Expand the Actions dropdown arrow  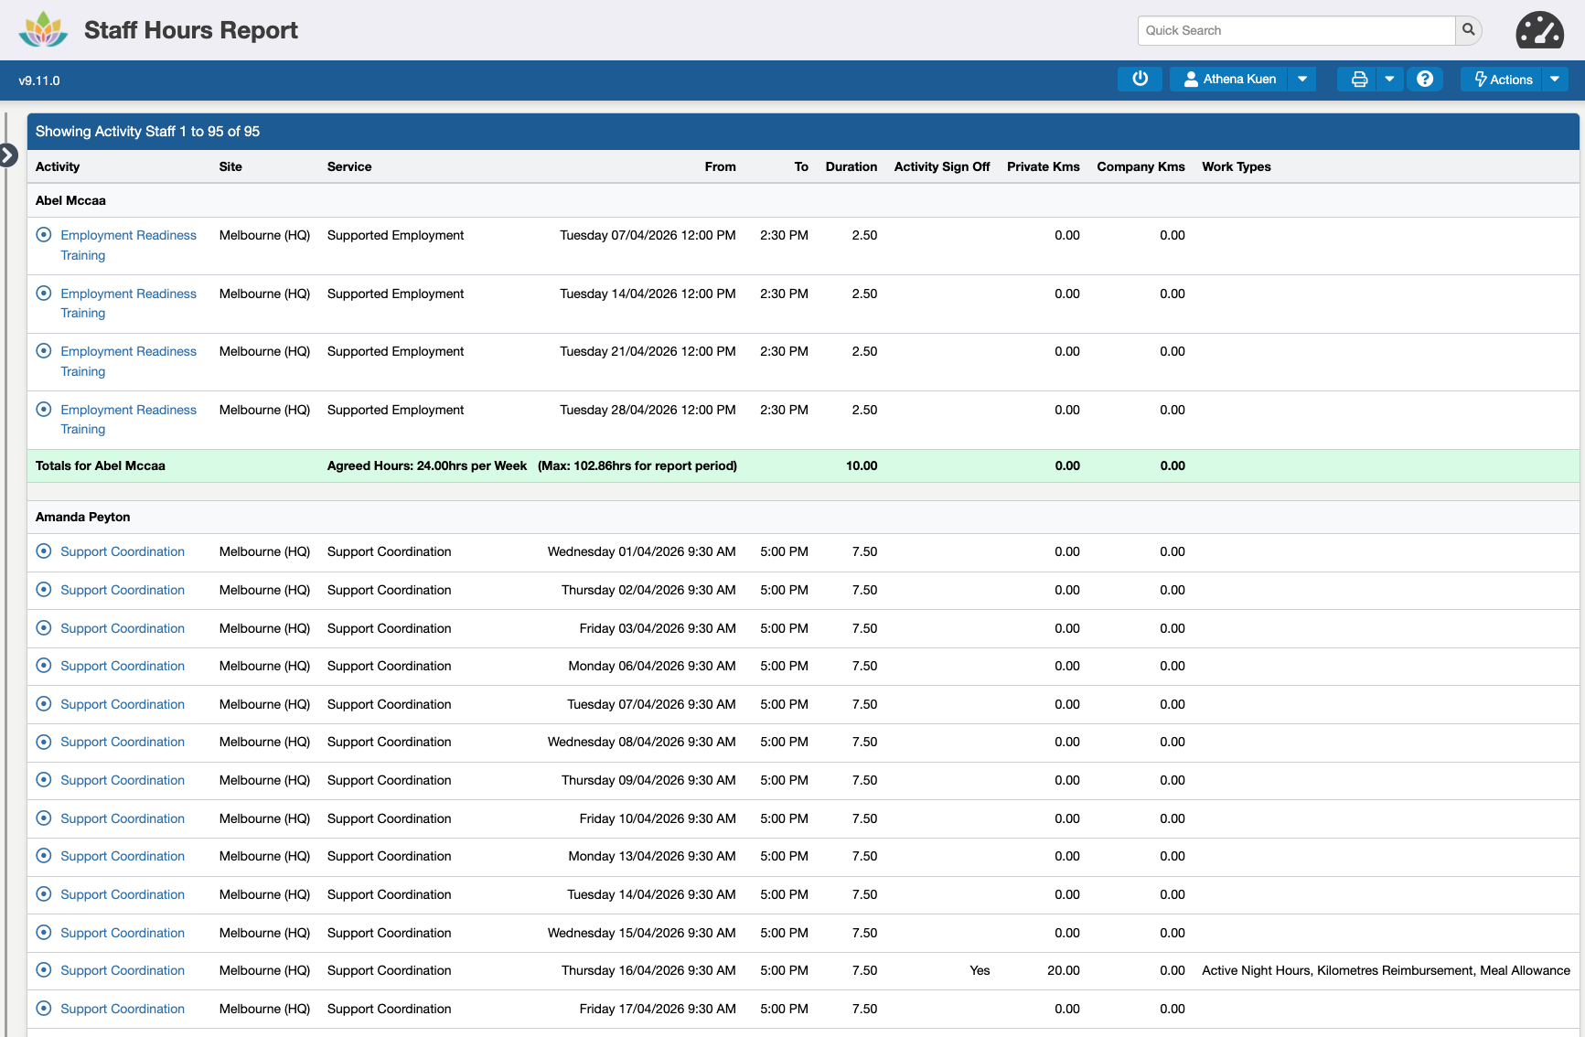[x=1554, y=80]
